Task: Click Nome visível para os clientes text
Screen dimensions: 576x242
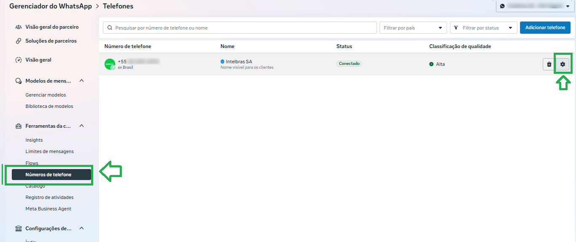Action: click(247, 67)
